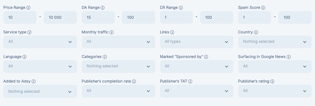Click the Publisher's TAT info icon
The width and height of the screenshot is (315, 106).
(190, 82)
